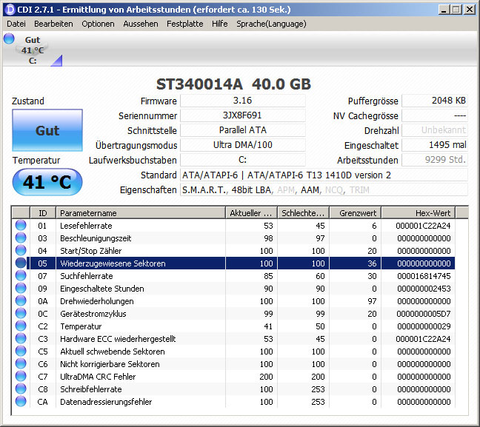Click the 41 °C temperature indicator
This screenshot has height=427, width=480.
click(47, 182)
